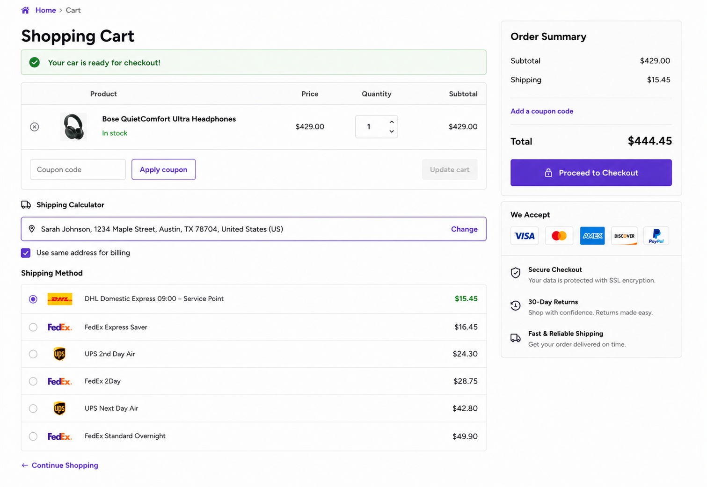Open the Home breadcrumb link

point(45,10)
